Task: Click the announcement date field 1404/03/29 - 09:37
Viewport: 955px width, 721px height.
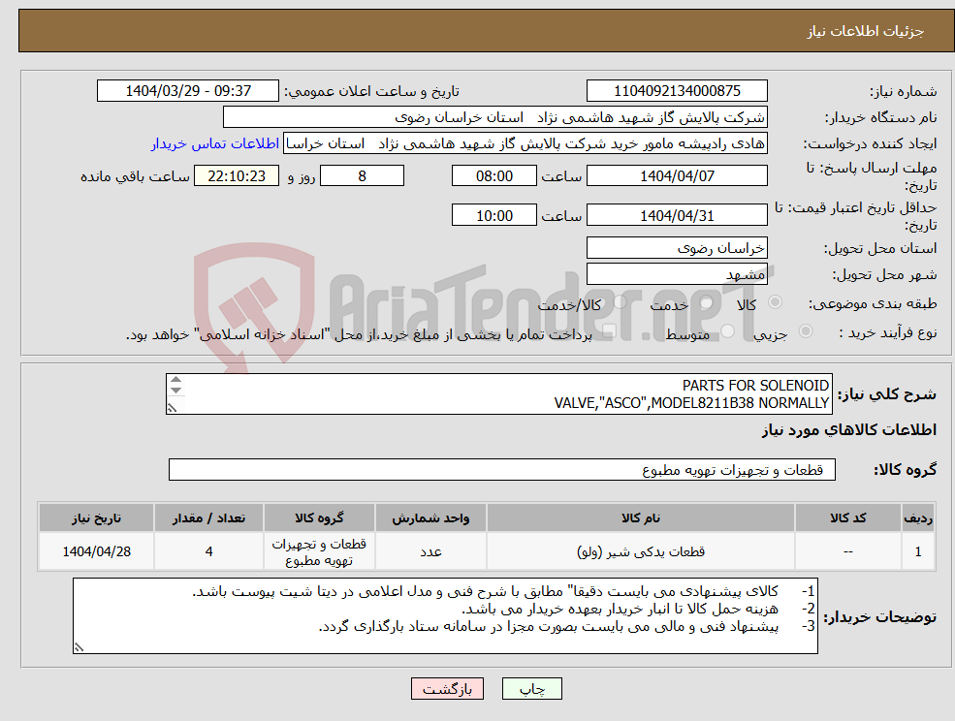Action: [x=187, y=91]
